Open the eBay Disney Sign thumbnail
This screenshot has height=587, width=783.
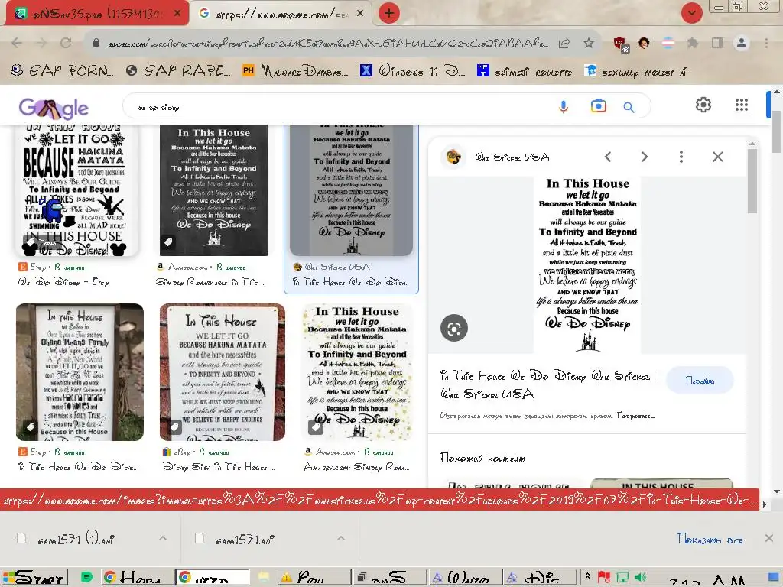(x=223, y=372)
